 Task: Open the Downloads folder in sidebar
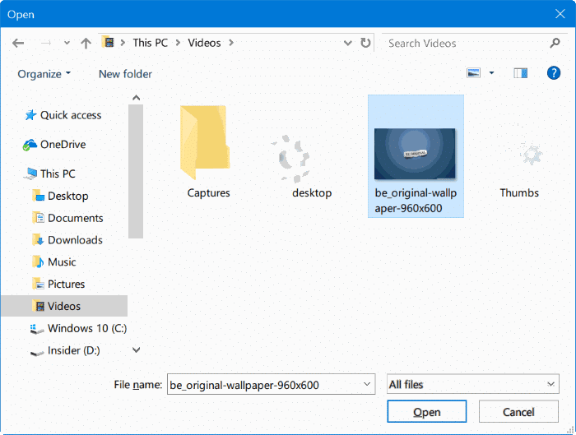[76, 240]
